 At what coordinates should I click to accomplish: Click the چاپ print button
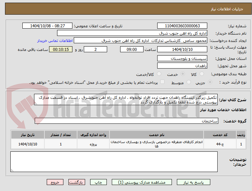coord(98,182)
